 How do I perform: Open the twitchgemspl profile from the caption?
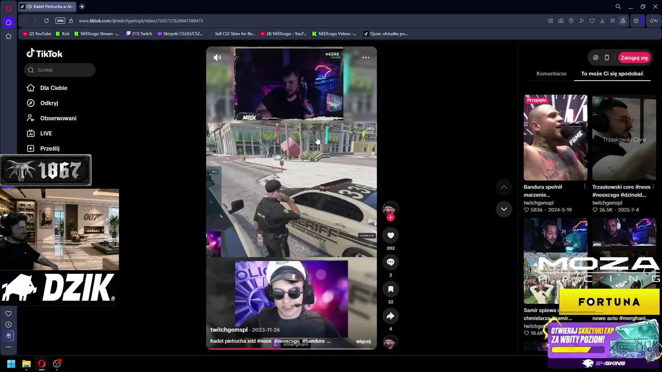229,330
